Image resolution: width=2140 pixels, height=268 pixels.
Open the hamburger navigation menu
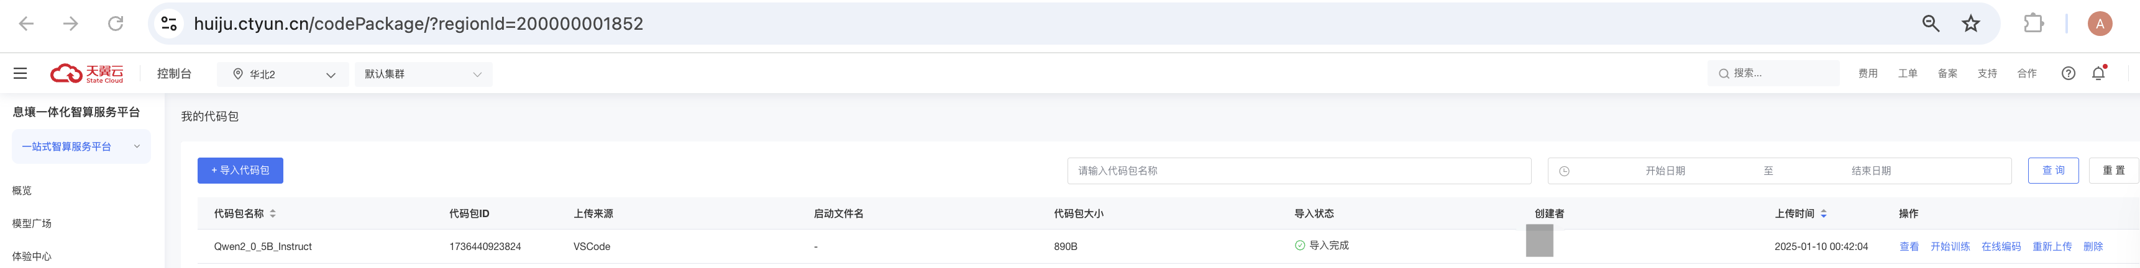20,74
